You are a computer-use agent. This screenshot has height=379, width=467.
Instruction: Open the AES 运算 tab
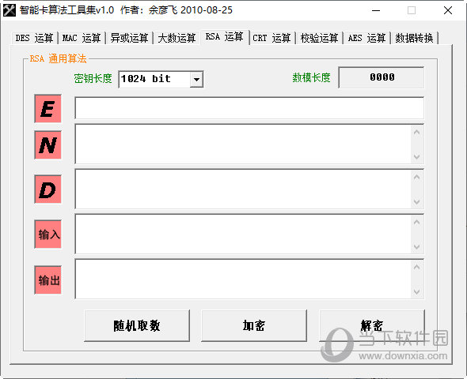[x=367, y=39]
